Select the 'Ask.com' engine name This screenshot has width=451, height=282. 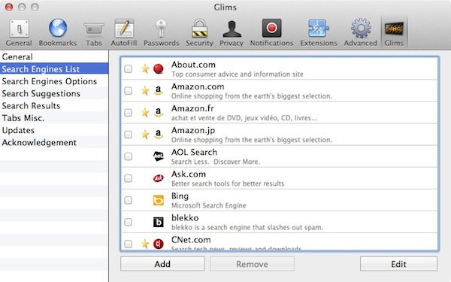click(x=189, y=174)
